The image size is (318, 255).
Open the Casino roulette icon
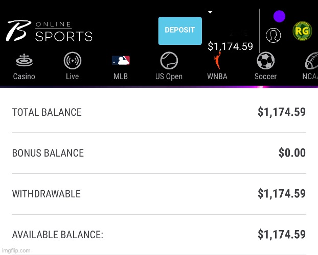pos(24,61)
